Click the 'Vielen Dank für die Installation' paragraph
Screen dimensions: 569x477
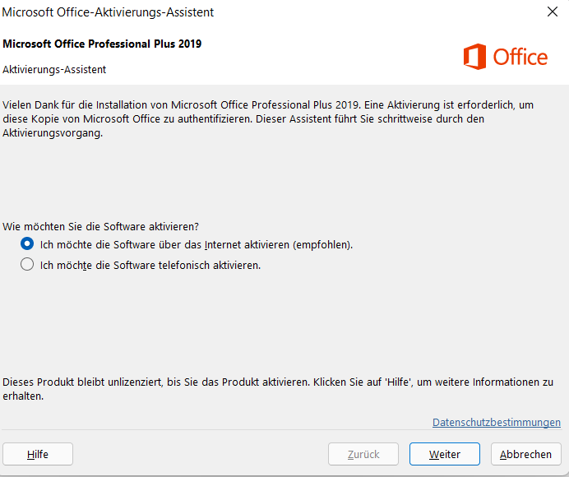coord(263,119)
